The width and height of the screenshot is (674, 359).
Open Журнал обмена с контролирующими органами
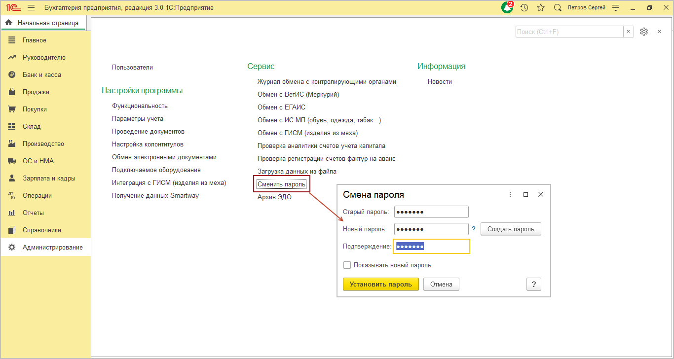[327, 82]
